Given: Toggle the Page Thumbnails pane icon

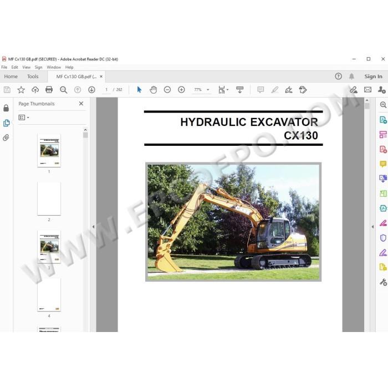Looking at the screenshot, I should click(6, 123).
